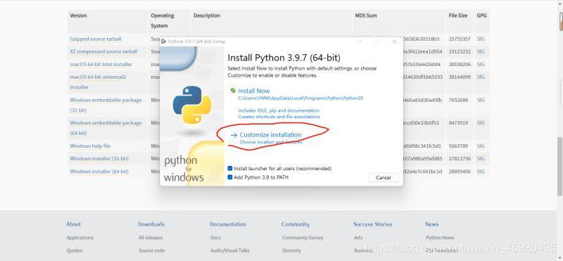Click the Description column header
The width and height of the screenshot is (563, 261).
(207, 15)
